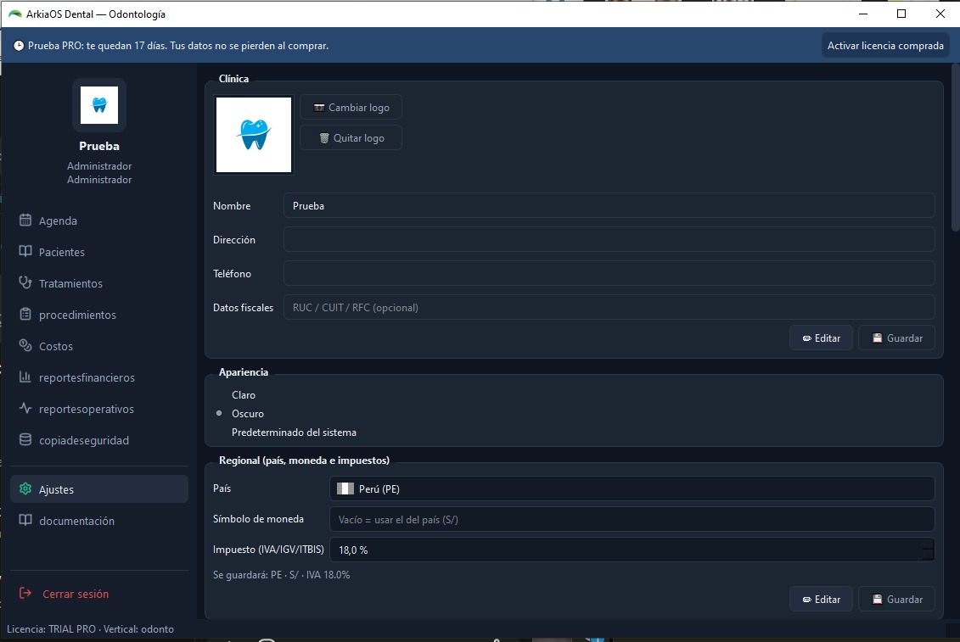Viewport: 960px width, 642px height.
Task: Click the Quitar logo button
Action: 351,137
